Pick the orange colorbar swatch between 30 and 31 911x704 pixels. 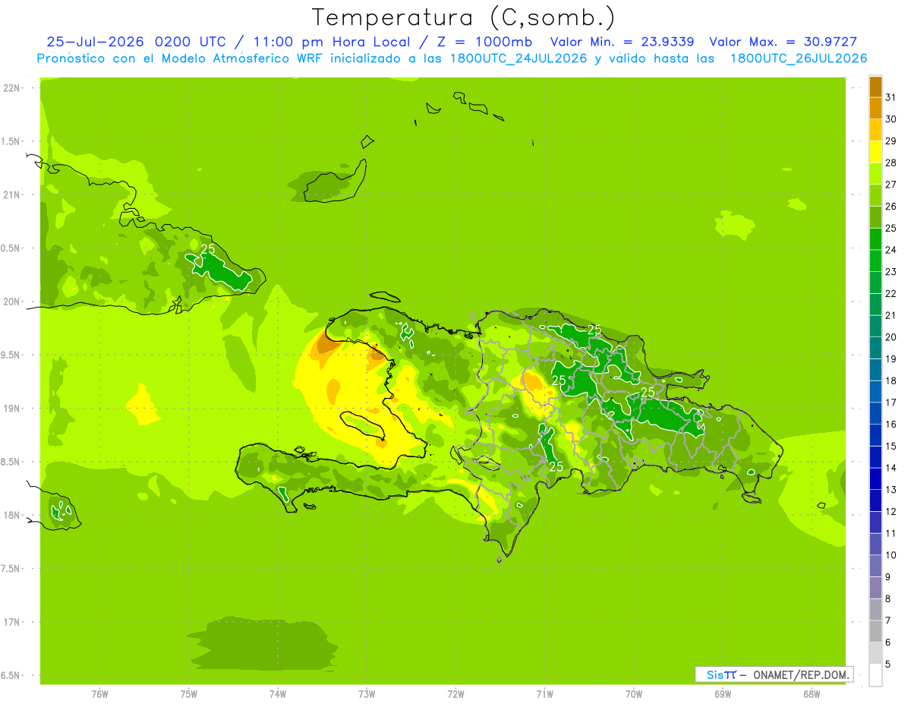click(x=875, y=108)
